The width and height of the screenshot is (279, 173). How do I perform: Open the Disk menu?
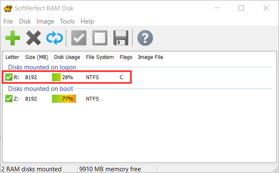(25, 21)
